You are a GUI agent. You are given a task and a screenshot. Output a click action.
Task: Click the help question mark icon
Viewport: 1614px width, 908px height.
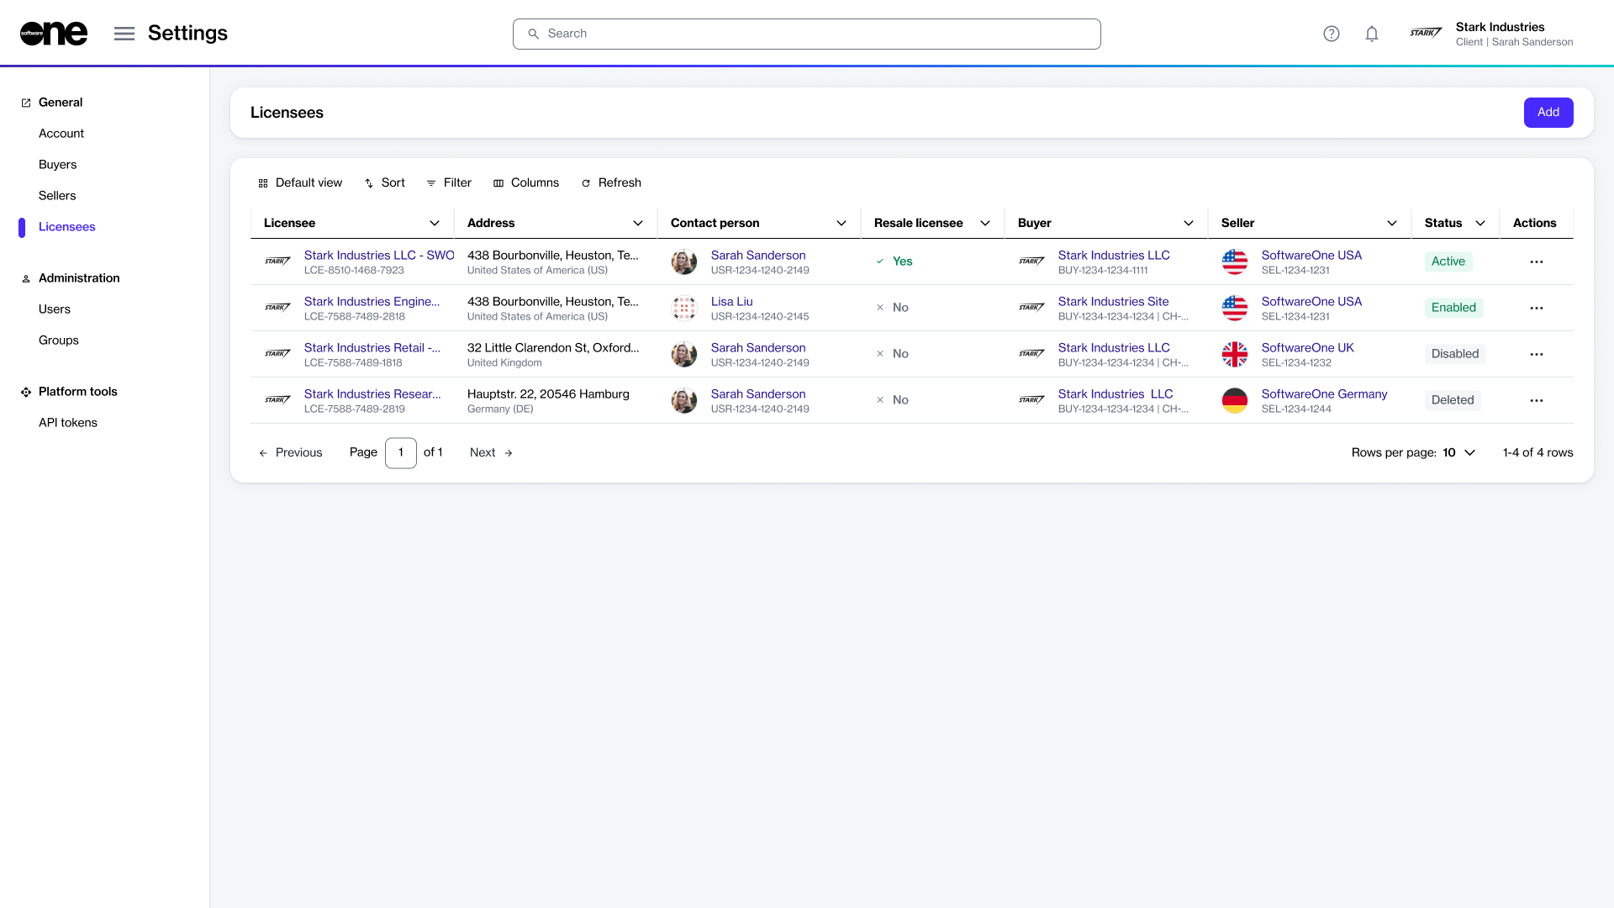tap(1331, 34)
